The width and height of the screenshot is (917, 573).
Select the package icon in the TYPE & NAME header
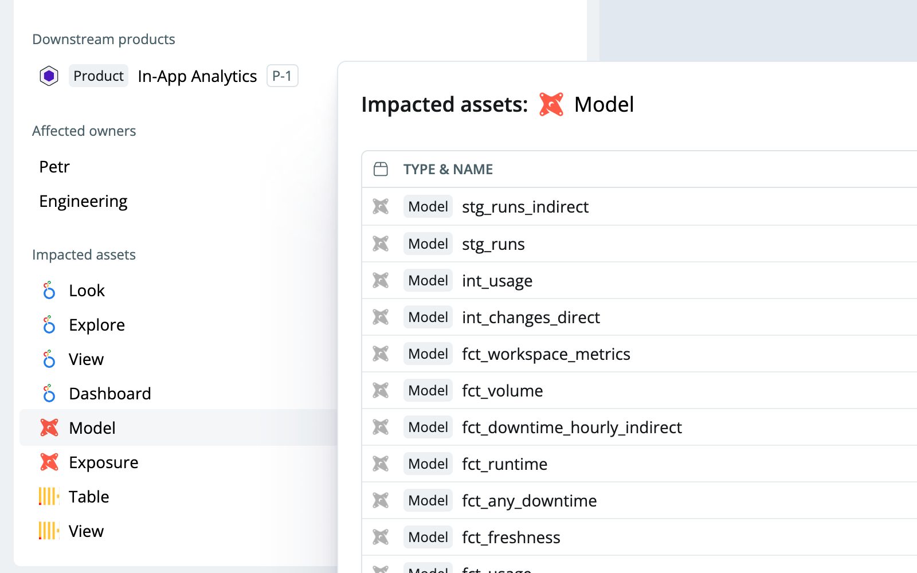(x=380, y=168)
